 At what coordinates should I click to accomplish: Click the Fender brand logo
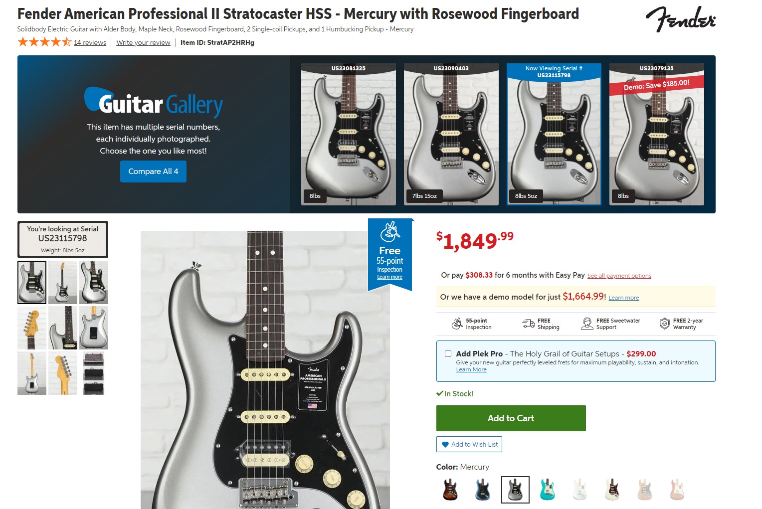680,19
